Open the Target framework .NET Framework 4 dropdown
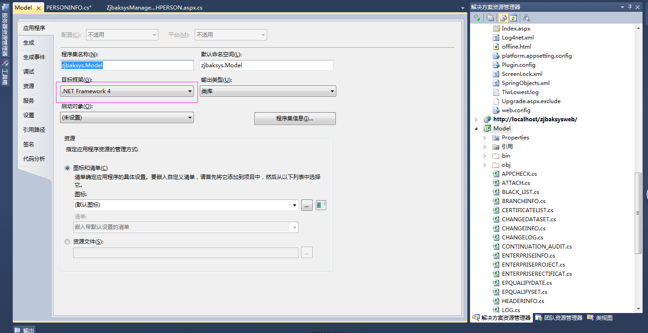This screenshot has height=333, width=648. pos(127,91)
